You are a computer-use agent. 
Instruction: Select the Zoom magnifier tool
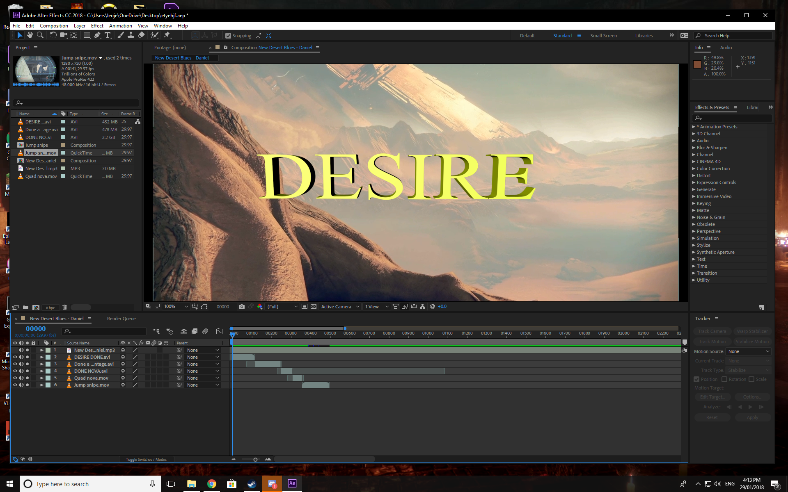pyautogui.click(x=40, y=36)
